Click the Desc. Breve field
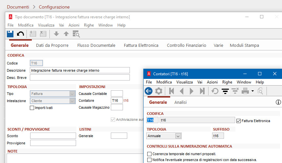This screenshot has width=282, height=163. point(80,77)
